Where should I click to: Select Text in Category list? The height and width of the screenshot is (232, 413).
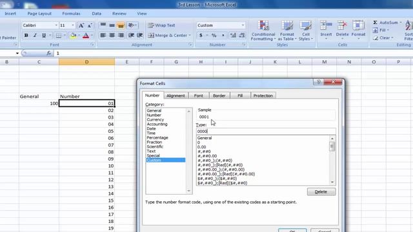[x=151, y=151]
